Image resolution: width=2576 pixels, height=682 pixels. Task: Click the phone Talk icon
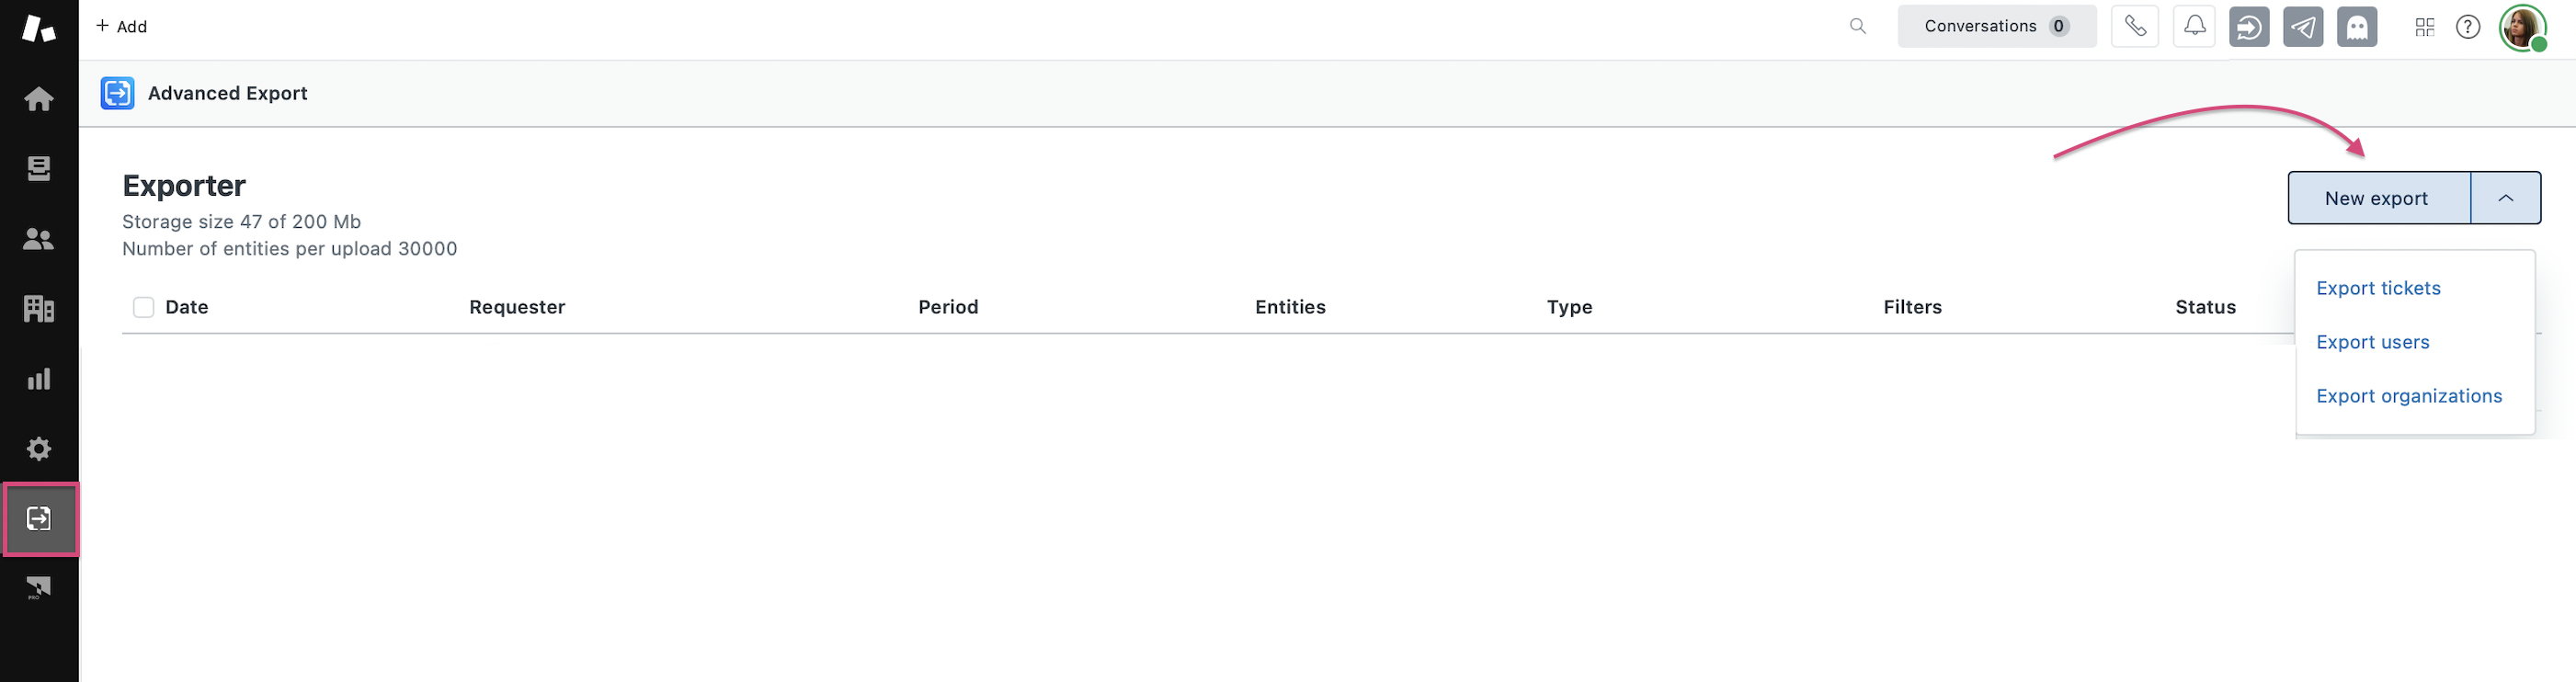(x=2135, y=27)
